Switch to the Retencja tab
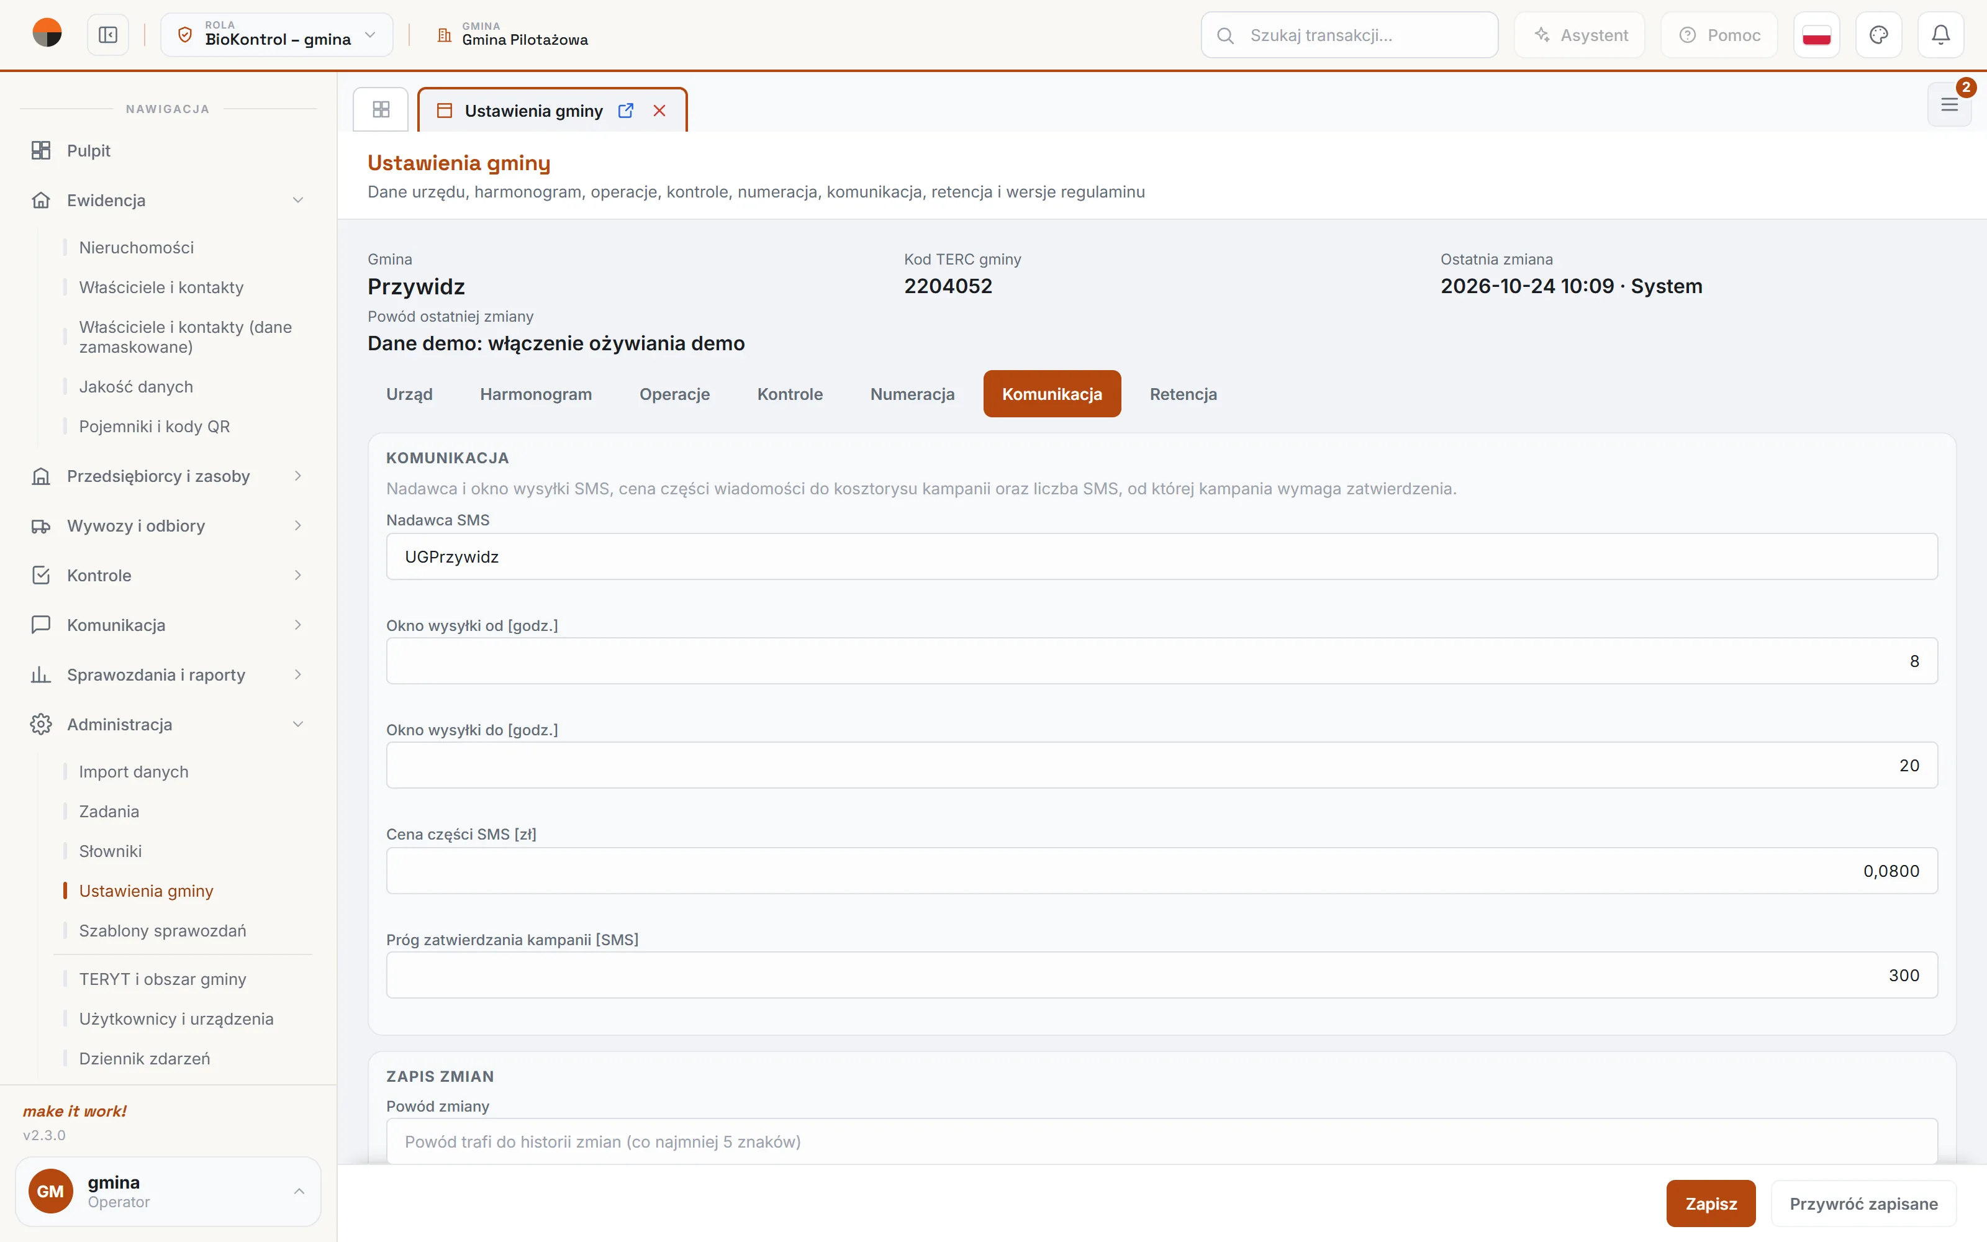Viewport: 1987px width, 1242px height. point(1183,394)
